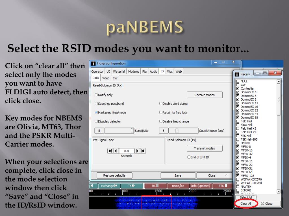Click the Info (update!) macro button
Screen dimensions: 289x216
pos(201,186)
